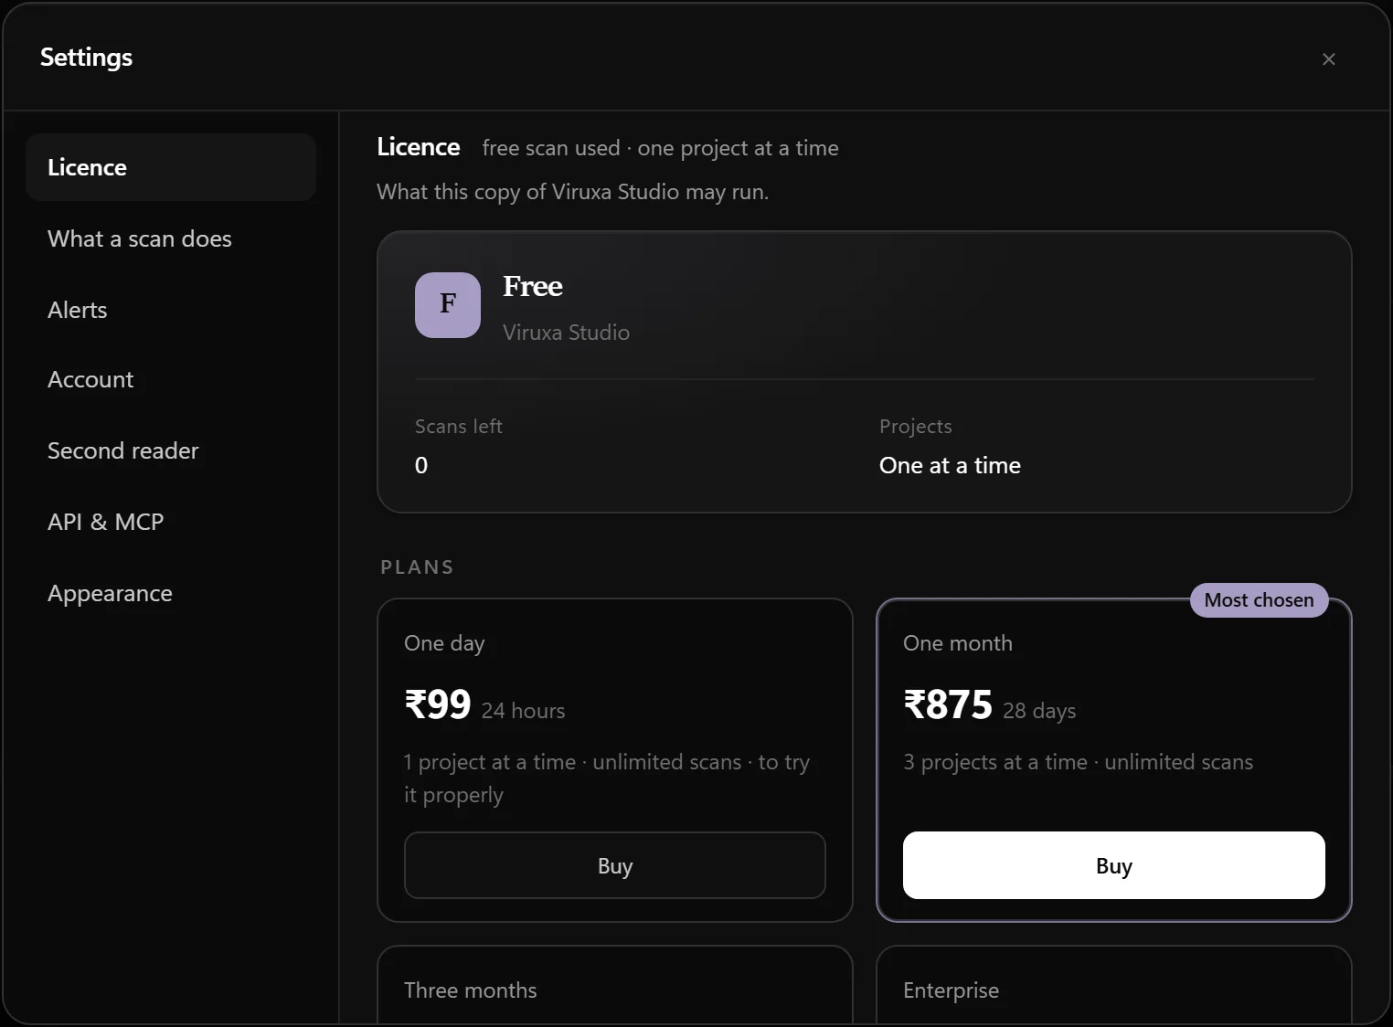The image size is (1393, 1027).
Task: Click the '28 days' duration text
Action: pos(1039,710)
